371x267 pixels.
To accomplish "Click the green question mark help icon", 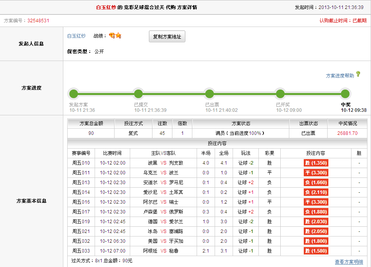I will (358, 74).
